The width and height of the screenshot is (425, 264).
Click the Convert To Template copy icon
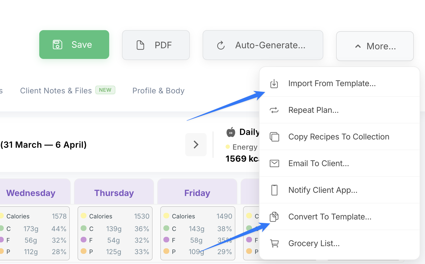[x=274, y=217]
